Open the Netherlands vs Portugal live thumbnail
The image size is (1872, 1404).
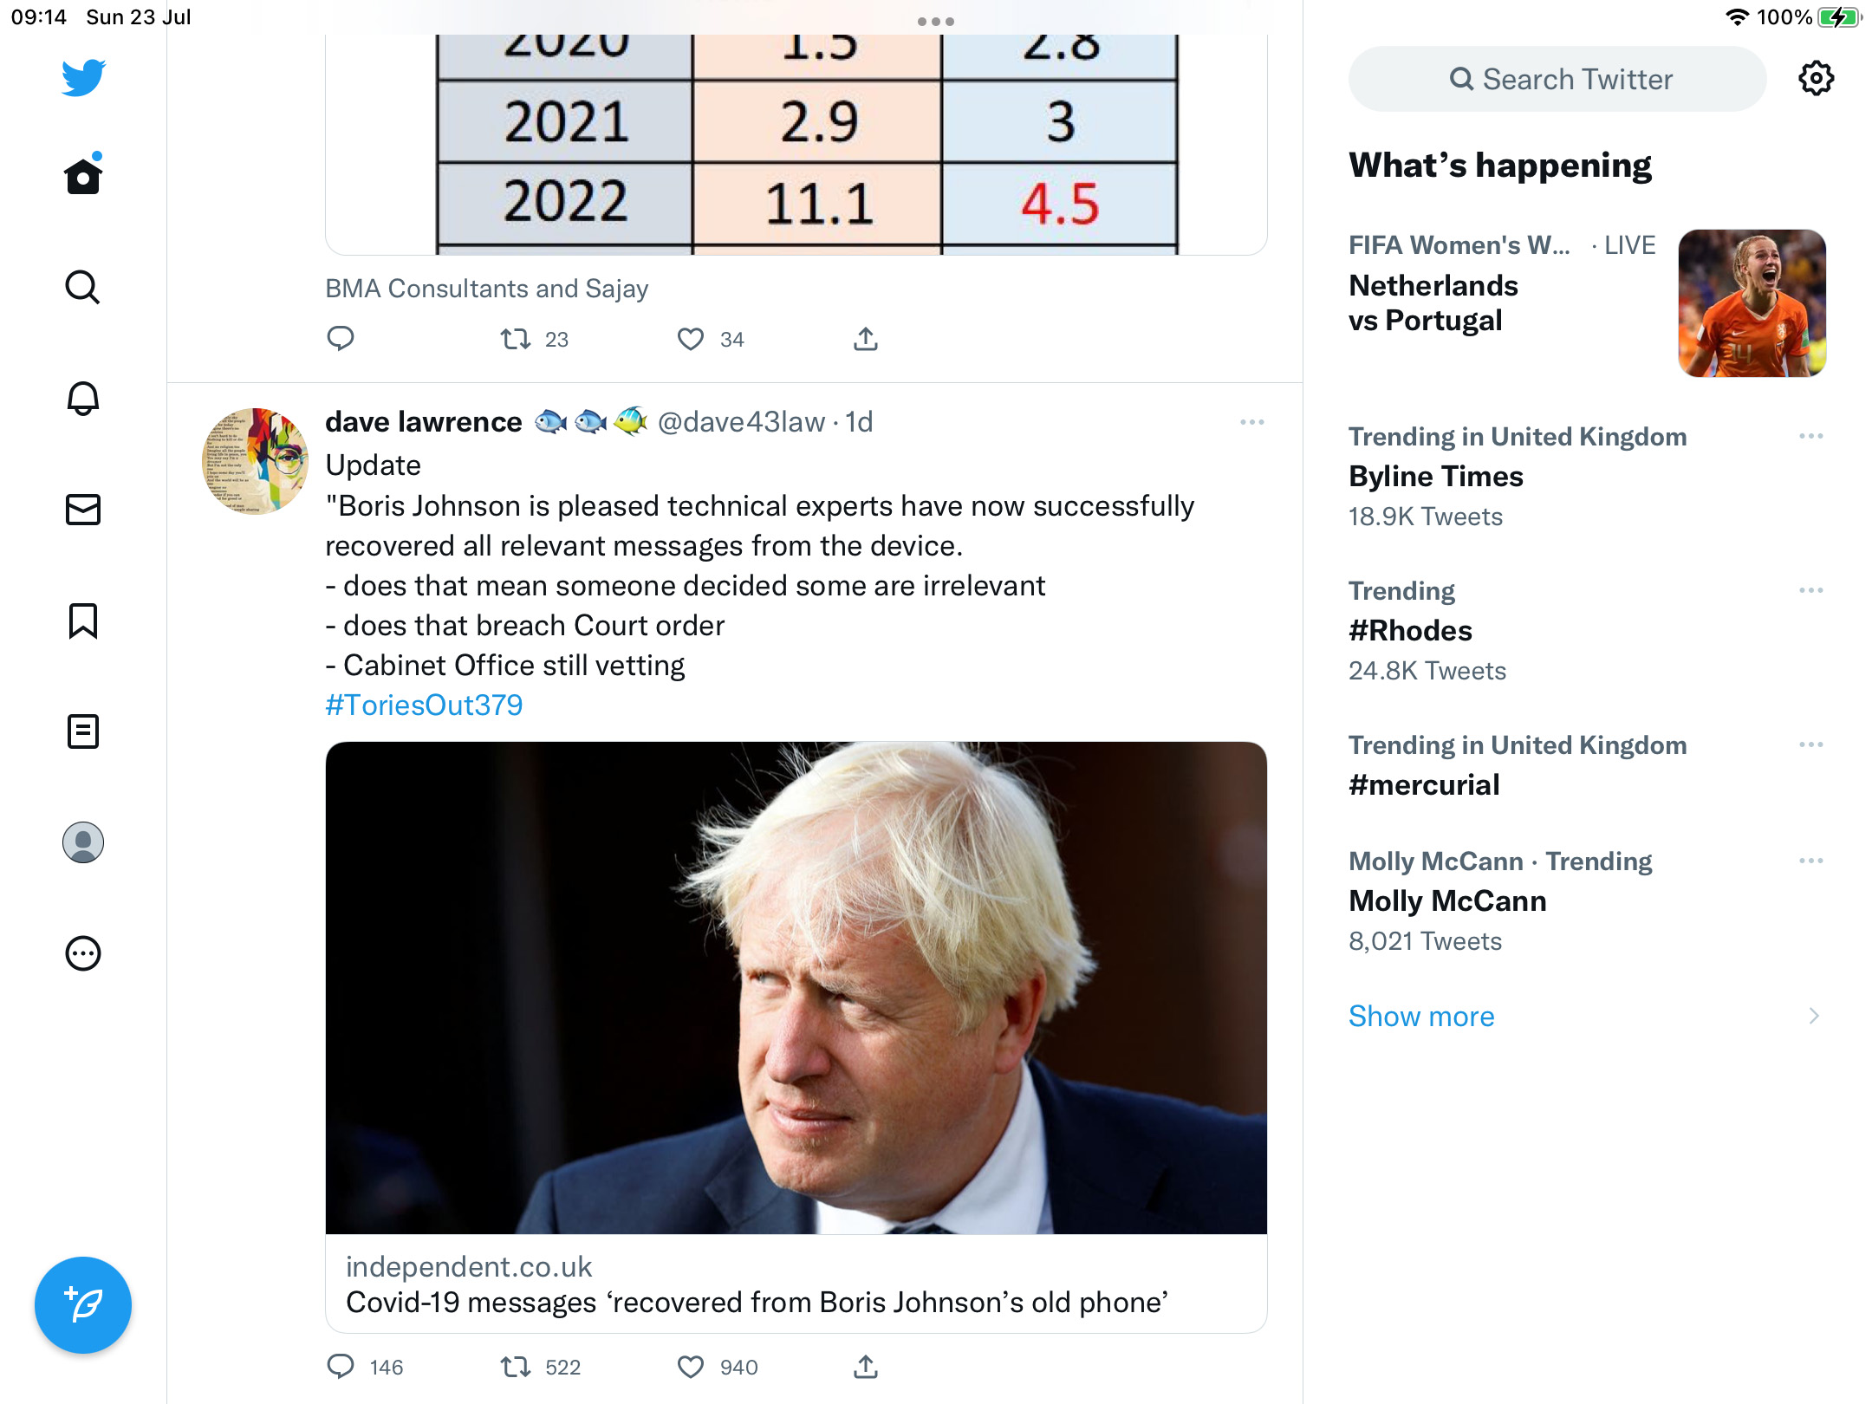click(x=1752, y=303)
